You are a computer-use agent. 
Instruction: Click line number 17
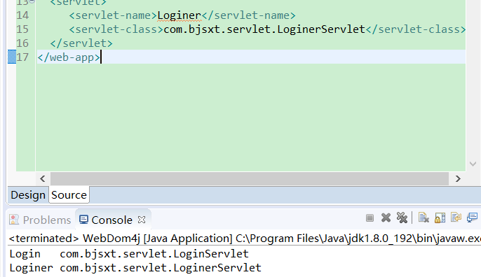[22, 57]
